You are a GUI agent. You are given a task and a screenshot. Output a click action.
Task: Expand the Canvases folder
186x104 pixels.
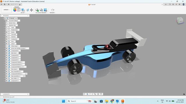coord(4,34)
